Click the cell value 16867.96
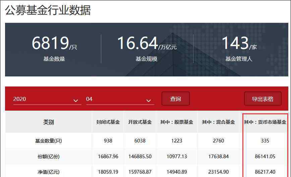Viewport: 291px width, 177px height. coord(108,157)
